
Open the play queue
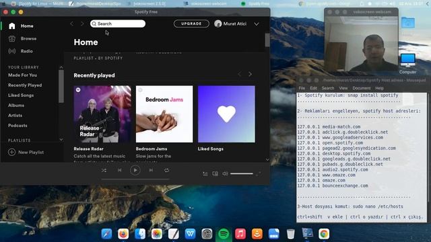click(x=205, y=173)
